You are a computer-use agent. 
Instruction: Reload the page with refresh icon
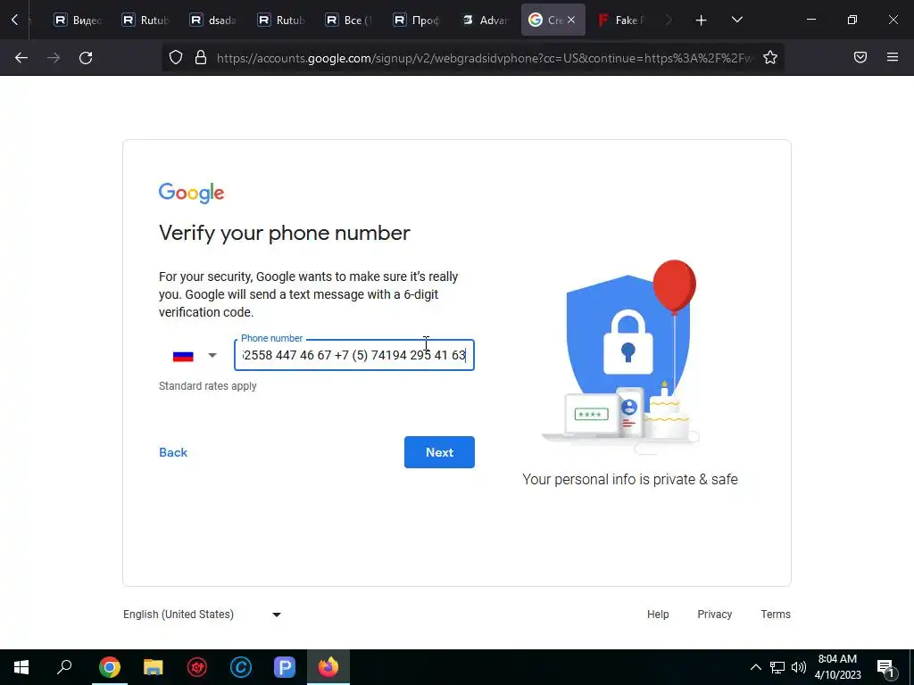click(86, 58)
